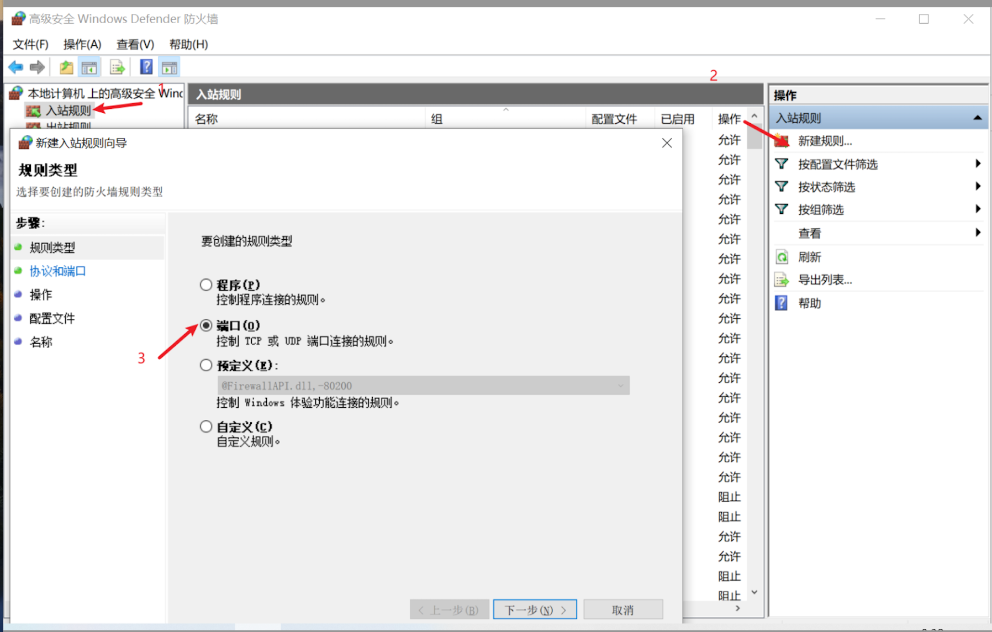The width and height of the screenshot is (992, 632).
Task: Click the 帮助 action link
Action: click(x=809, y=303)
